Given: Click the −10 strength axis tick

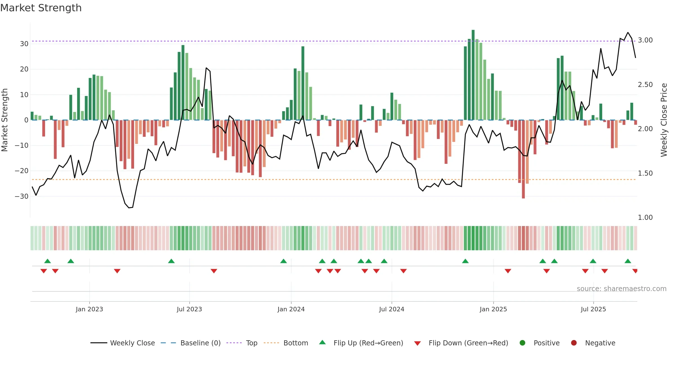Looking at the screenshot, I should 21,145.
